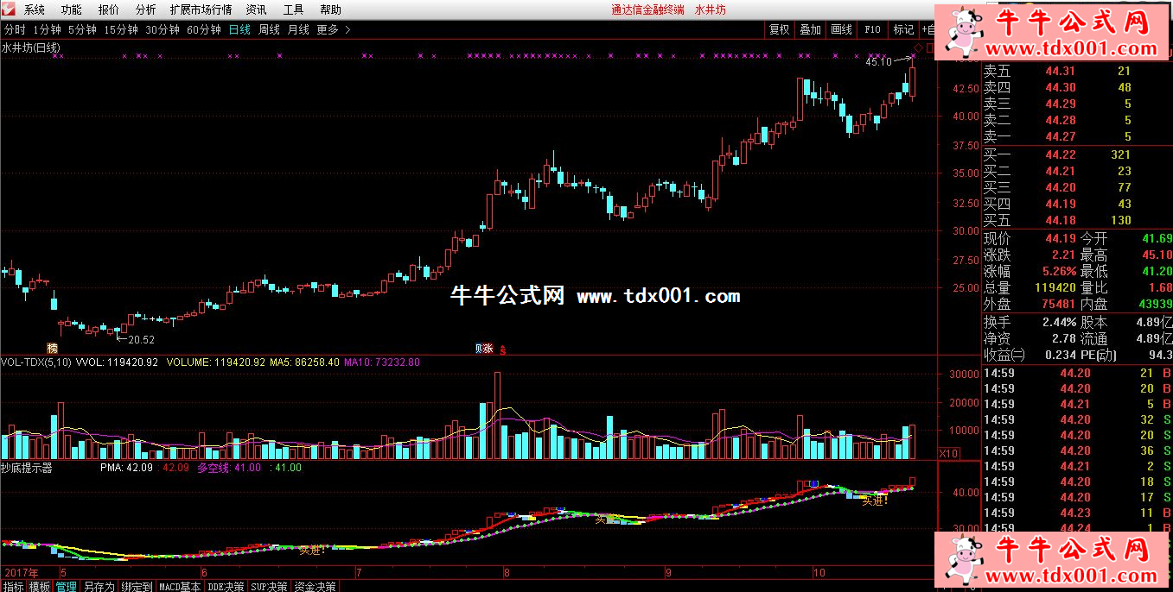1173x592 pixels.
Task: Open the 分析 menu
Action: point(146,9)
